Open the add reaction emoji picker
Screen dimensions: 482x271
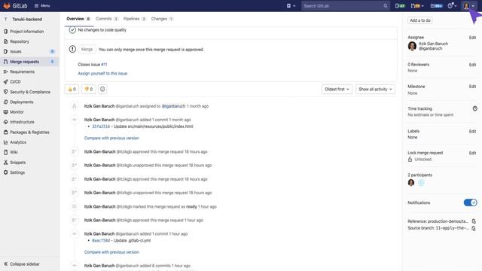coord(102,89)
